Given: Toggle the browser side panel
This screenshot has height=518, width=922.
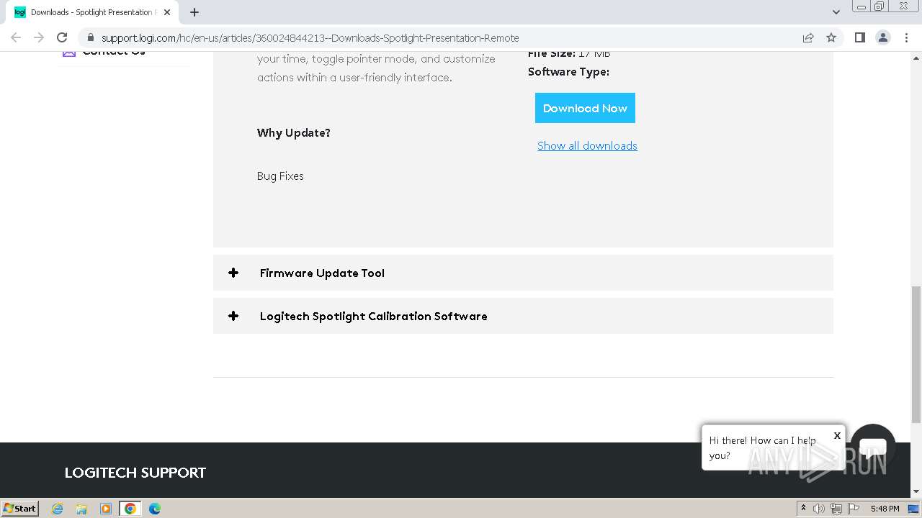Looking at the screenshot, I should pyautogui.click(x=859, y=37).
